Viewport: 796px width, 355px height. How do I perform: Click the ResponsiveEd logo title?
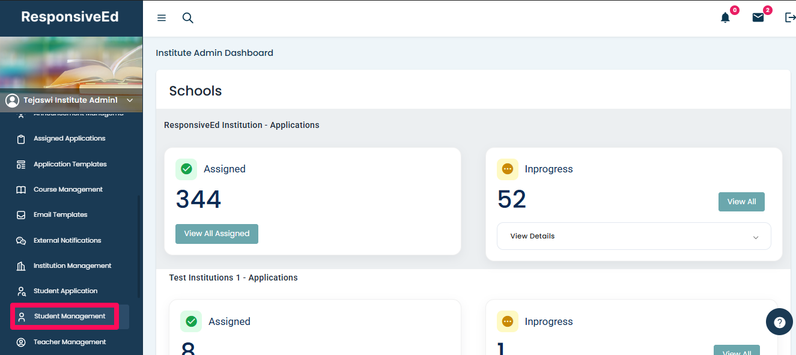point(70,17)
